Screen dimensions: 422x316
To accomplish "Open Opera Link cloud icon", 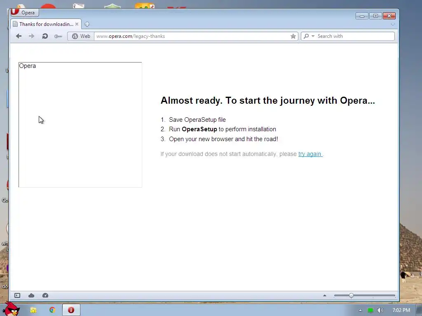I will (x=31, y=295).
